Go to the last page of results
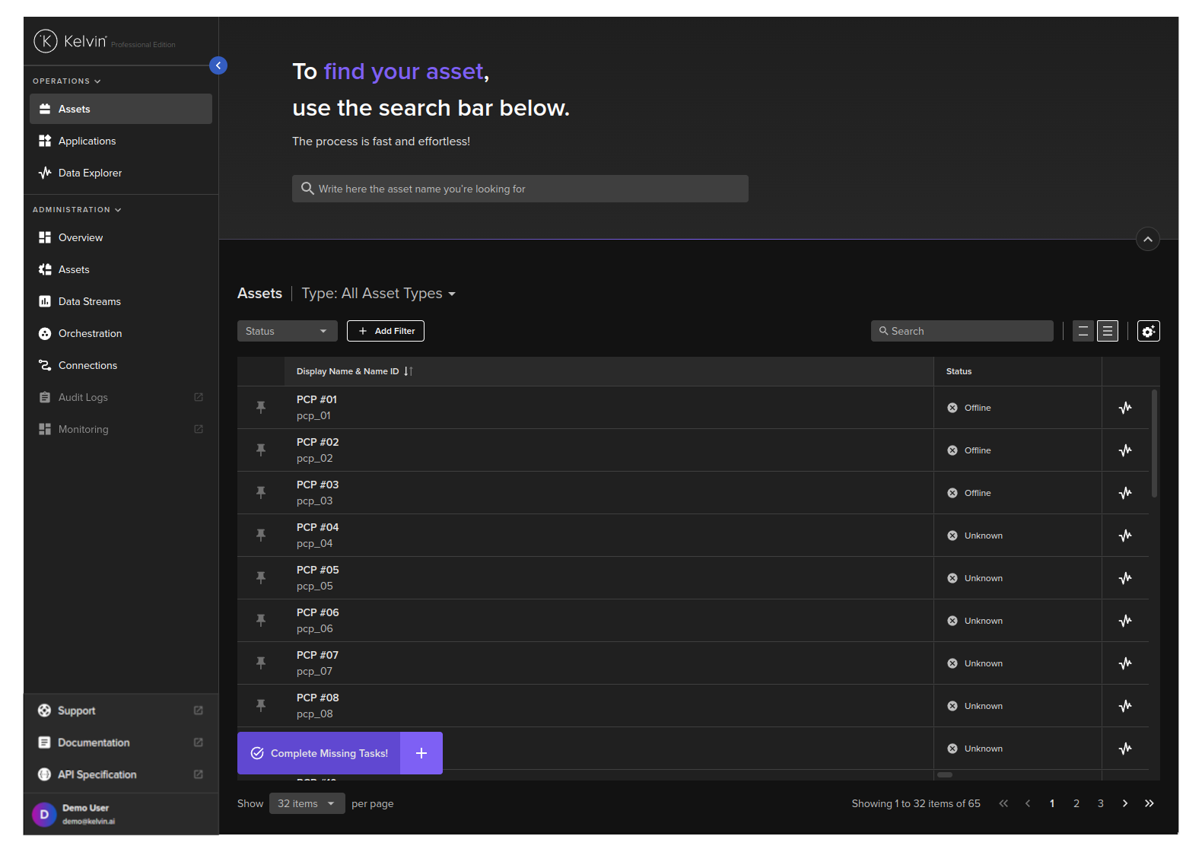Image resolution: width=1202 pixels, height=852 pixels. click(1149, 803)
